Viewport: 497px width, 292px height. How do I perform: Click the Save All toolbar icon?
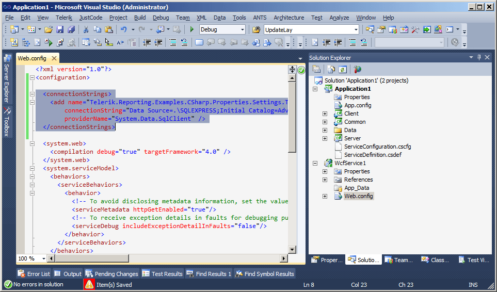point(71,30)
